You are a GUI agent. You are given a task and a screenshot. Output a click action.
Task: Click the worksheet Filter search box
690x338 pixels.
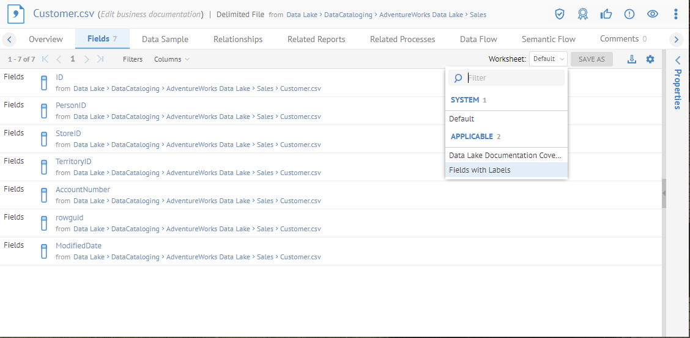[x=513, y=78]
